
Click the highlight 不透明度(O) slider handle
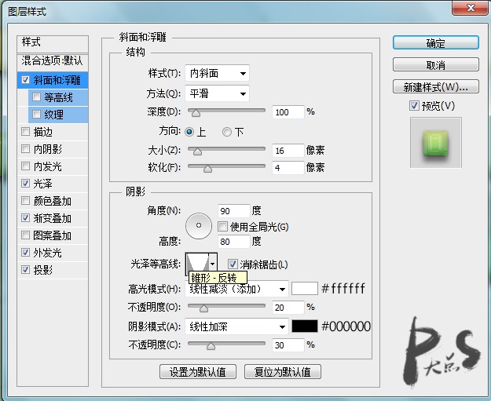(x=203, y=308)
